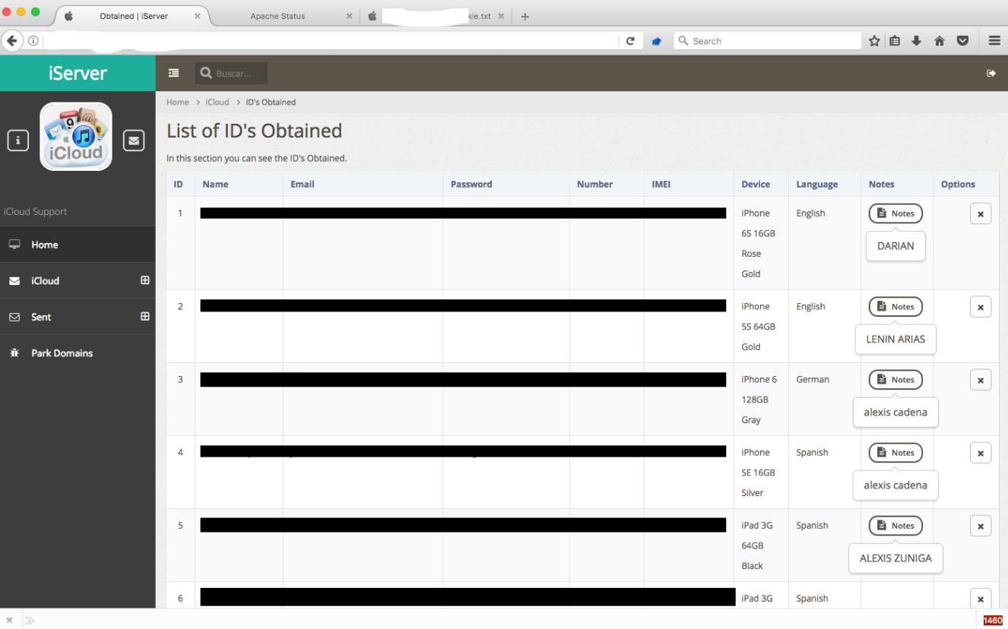Expand the iCloud sidebar menu
Viewport: 1008px width, 629px height.
click(x=144, y=280)
